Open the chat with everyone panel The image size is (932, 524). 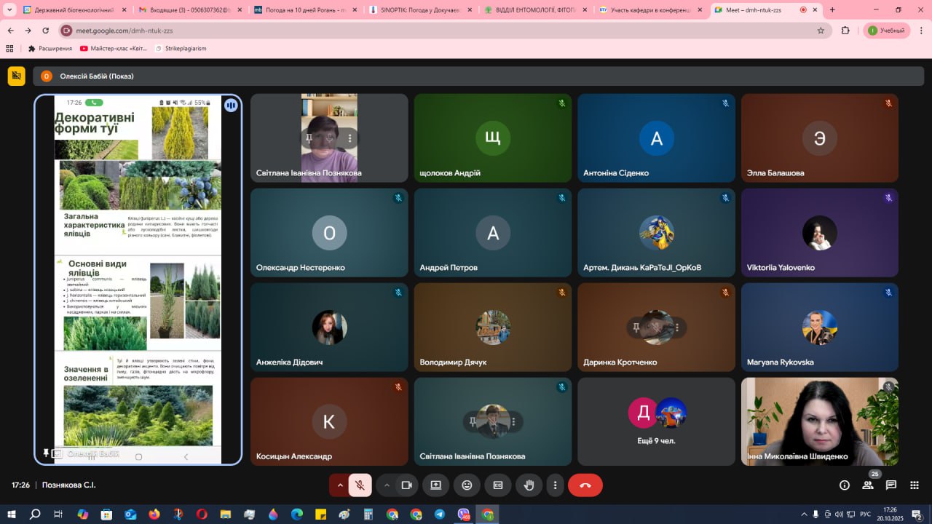pyautogui.click(x=891, y=485)
